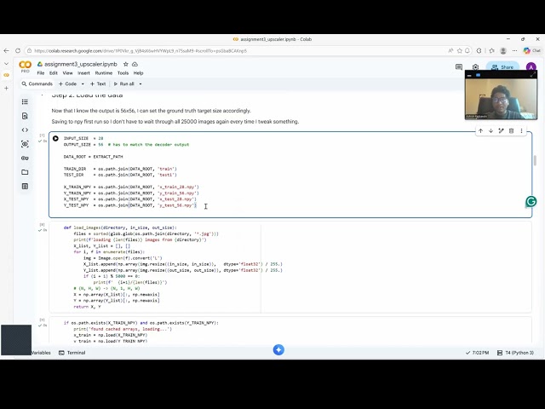Image resolution: width=545 pixels, height=409 pixels.
Task: Delete the selected cell with trash icon
Action: [511, 130]
